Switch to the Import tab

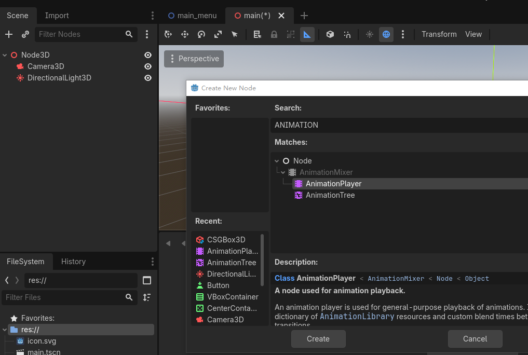(57, 16)
